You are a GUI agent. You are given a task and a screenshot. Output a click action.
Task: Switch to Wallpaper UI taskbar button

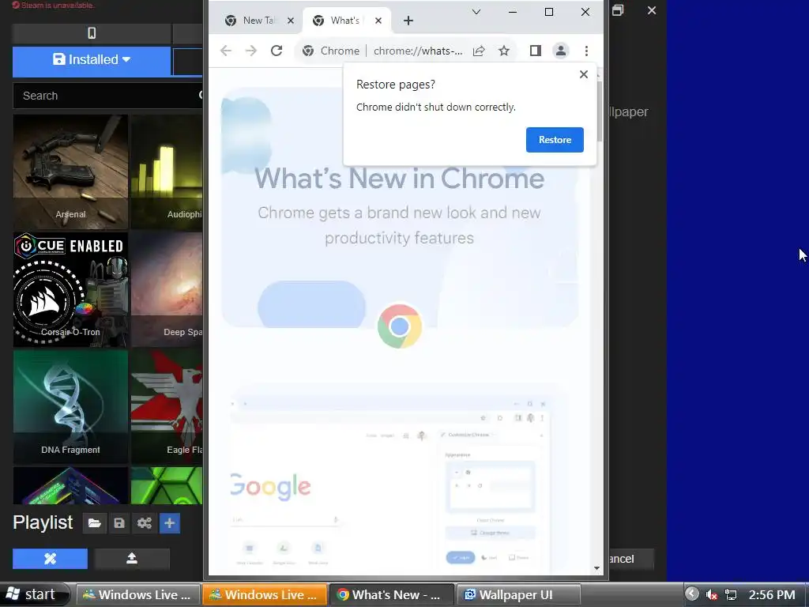[x=518, y=594]
